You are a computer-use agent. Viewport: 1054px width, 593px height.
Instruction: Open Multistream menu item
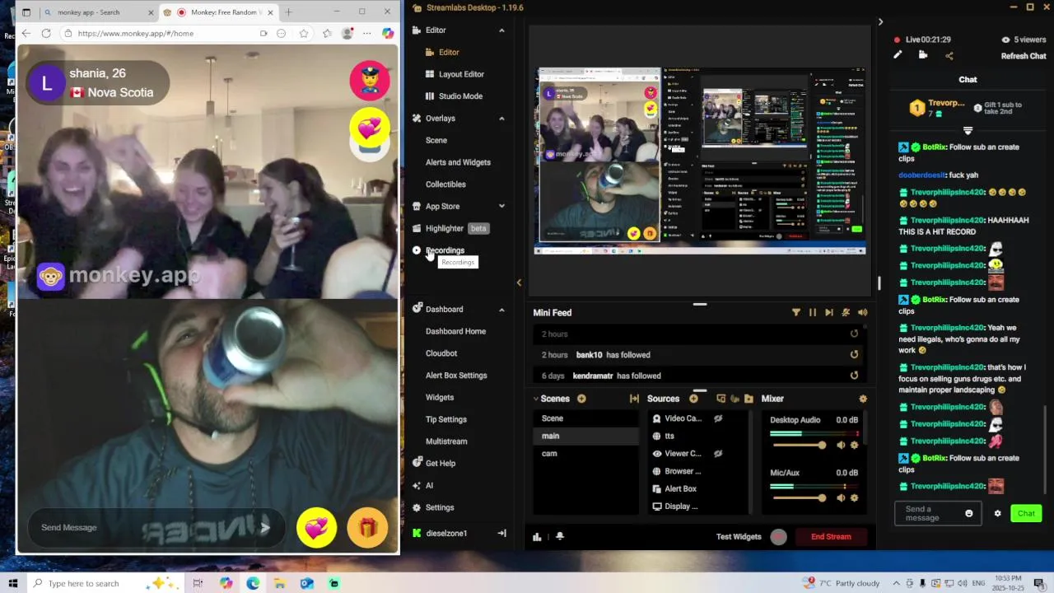tap(446, 442)
